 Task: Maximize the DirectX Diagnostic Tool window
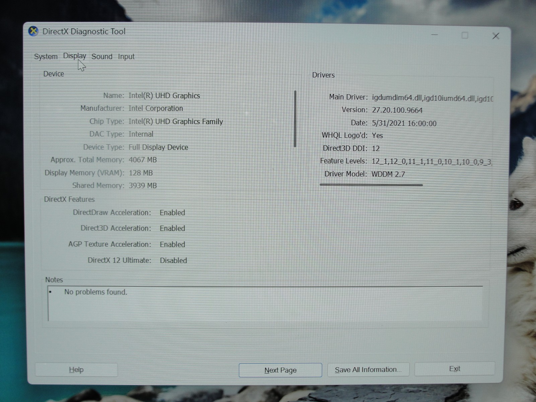[465, 35]
